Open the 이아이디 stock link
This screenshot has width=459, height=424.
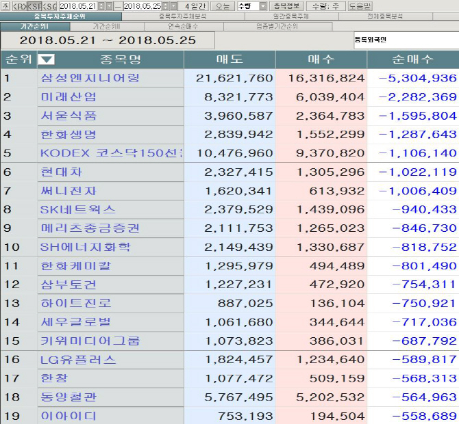coord(69,416)
